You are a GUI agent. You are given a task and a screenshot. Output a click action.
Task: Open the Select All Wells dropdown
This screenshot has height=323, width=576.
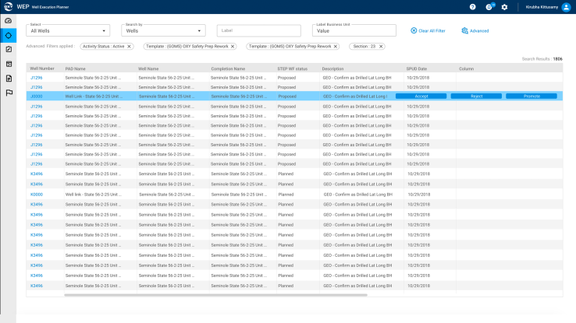(68, 30)
